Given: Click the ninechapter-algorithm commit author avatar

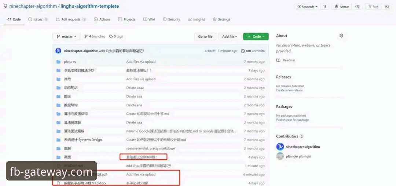Looking at the screenshot, I should (58, 51).
